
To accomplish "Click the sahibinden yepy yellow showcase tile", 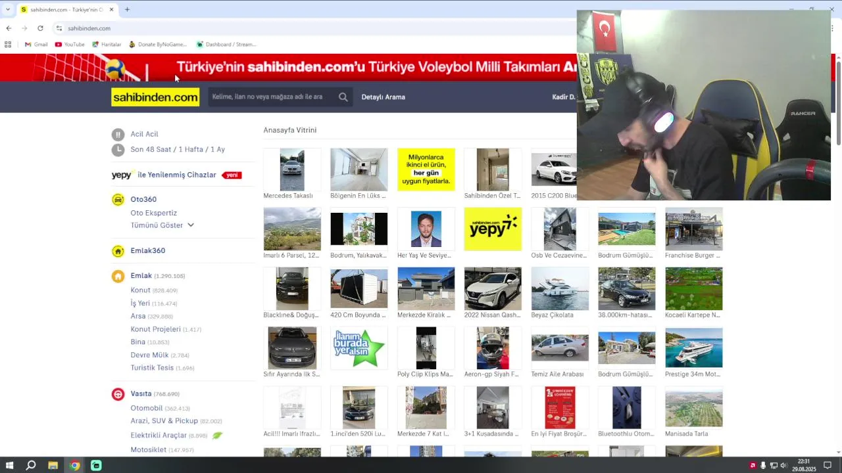I will [493, 229].
